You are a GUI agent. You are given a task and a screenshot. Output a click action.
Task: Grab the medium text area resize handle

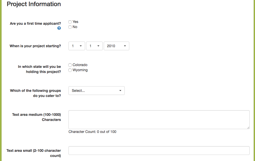click(x=248, y=127)
